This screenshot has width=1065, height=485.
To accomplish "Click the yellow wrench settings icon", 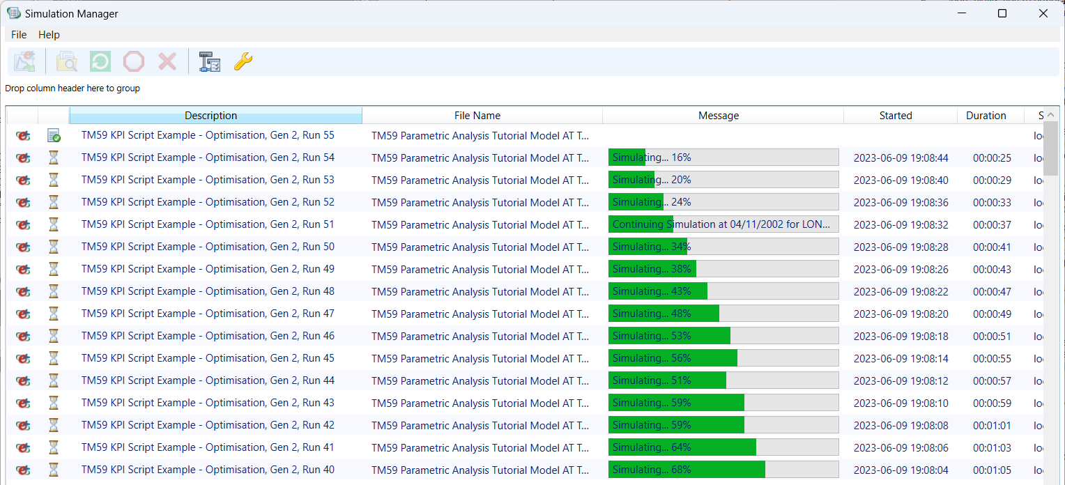I will [243, 62].
